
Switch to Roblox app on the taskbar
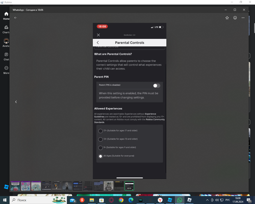point(189,200)
